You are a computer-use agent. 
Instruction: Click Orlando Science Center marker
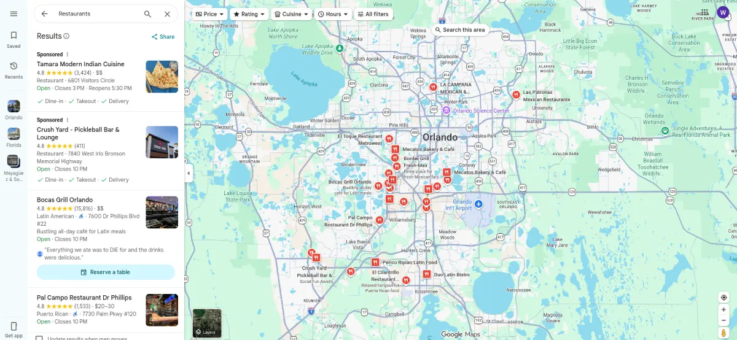[448, 110]
